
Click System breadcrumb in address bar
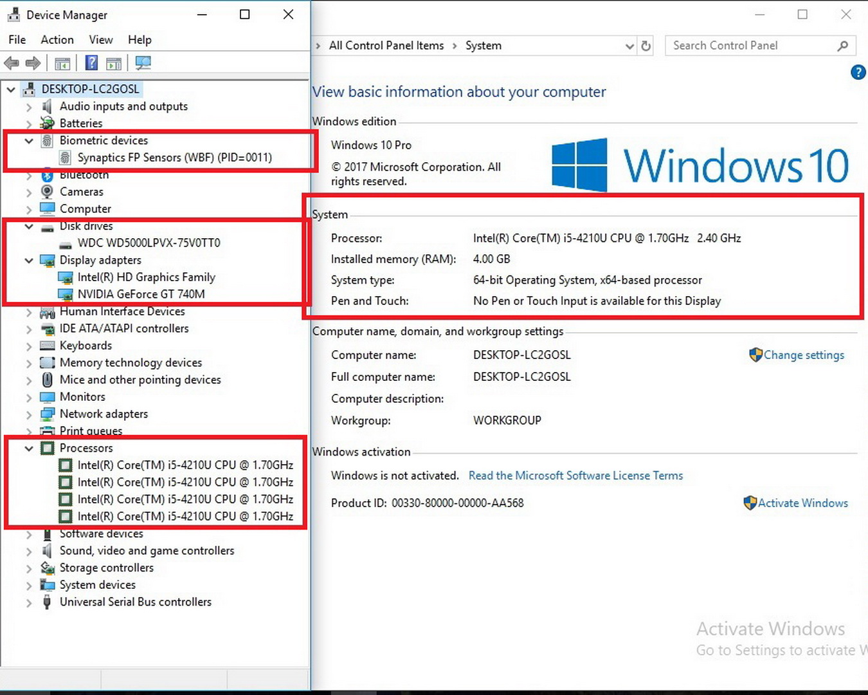[484, 46]
